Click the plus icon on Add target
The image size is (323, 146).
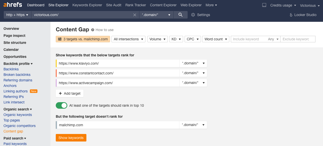pos(60,93)
